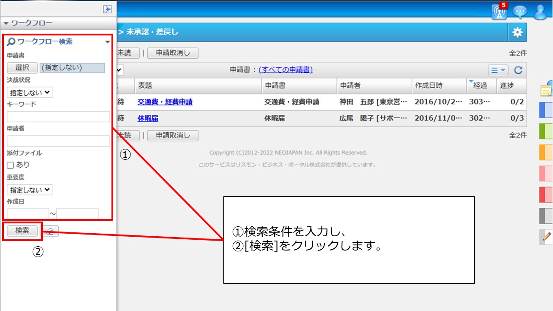Collapse the ワークフロー検索 section triangle

pyautogui.click(x=107, y=43)
